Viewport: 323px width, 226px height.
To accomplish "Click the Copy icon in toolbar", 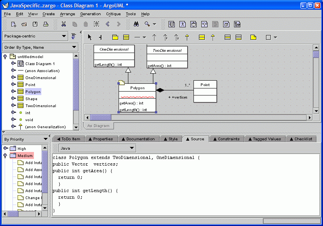I will 75,24.
